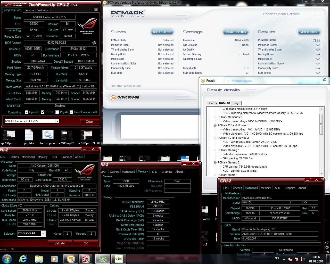This screenshot has width=330, height=264.
Task: Open the Action Center flag tray icon
Action: coord(297,259)
